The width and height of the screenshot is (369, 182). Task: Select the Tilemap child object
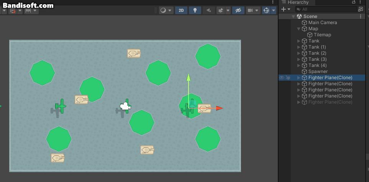click(x=322, y=35)
